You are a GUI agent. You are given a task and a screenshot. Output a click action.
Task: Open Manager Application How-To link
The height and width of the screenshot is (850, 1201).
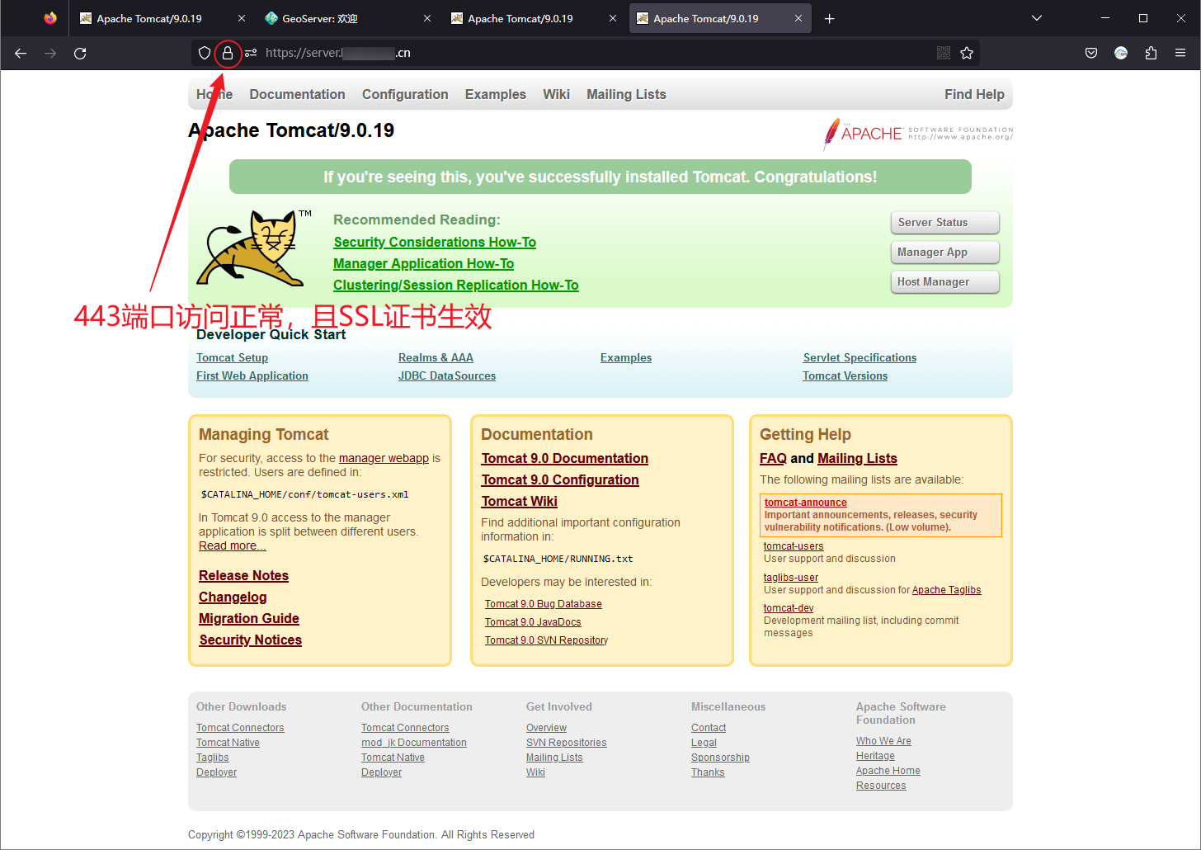point(423,263)
